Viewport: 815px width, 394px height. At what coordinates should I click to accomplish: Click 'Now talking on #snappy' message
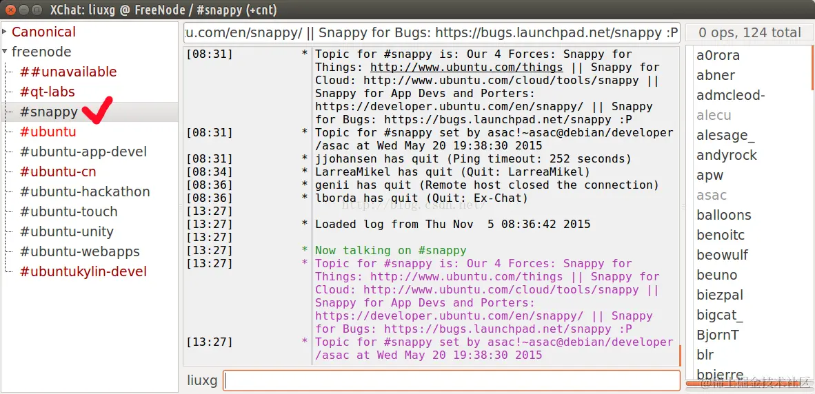tap(390, 250)
